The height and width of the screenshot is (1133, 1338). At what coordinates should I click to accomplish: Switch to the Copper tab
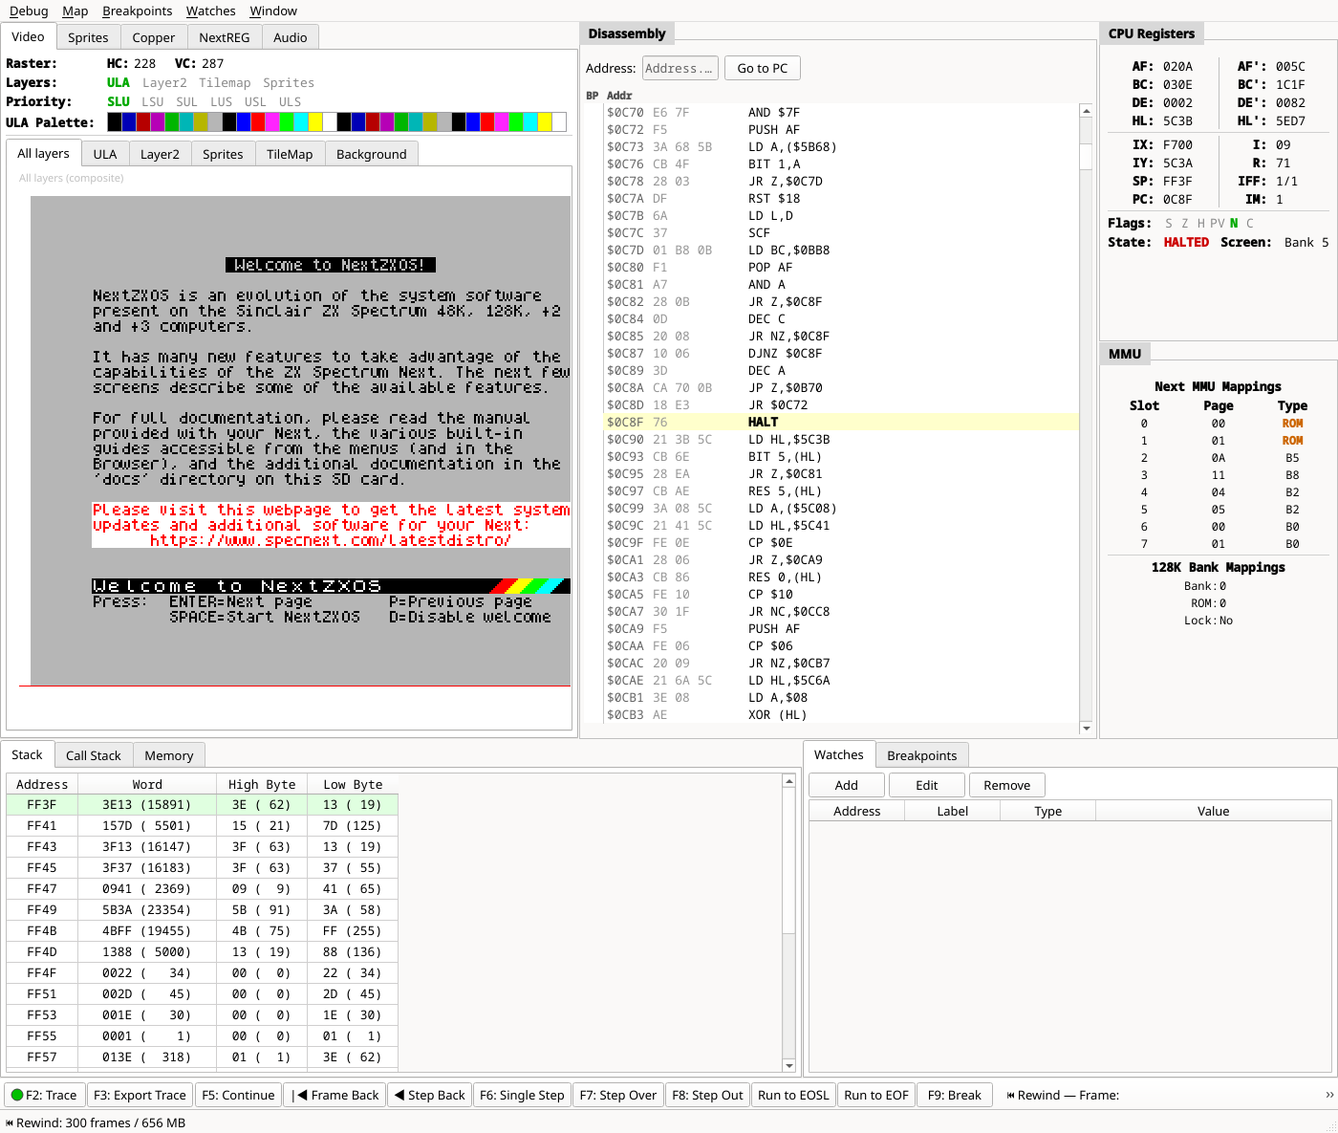pyautogui.click(x=154, y=37)
